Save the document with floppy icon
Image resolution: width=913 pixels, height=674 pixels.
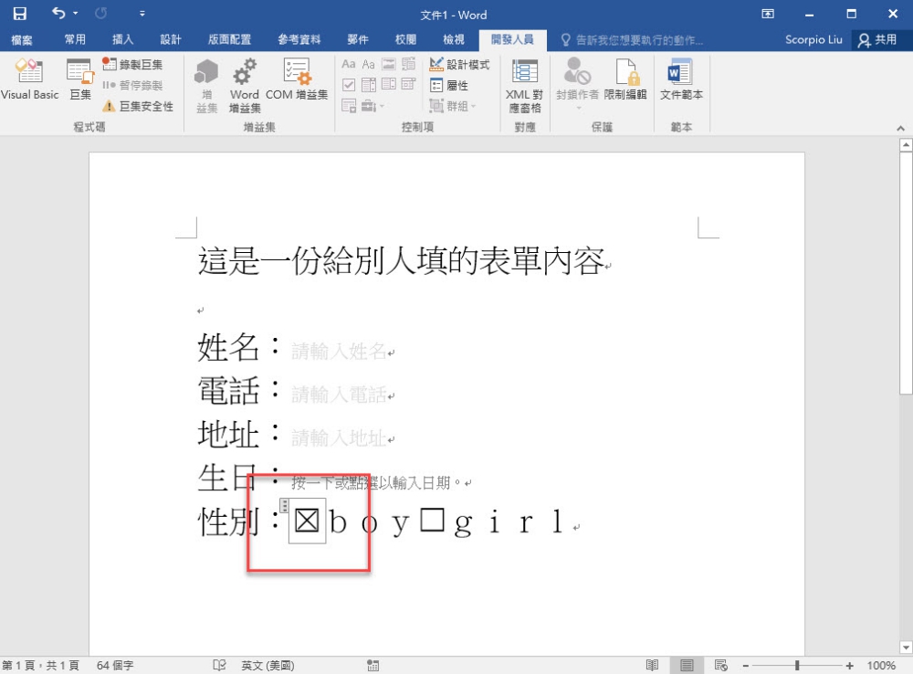[x=20, y=14]
